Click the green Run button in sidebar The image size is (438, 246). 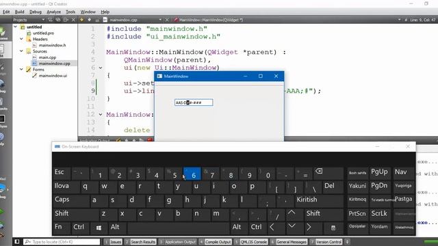click(2, 211)
